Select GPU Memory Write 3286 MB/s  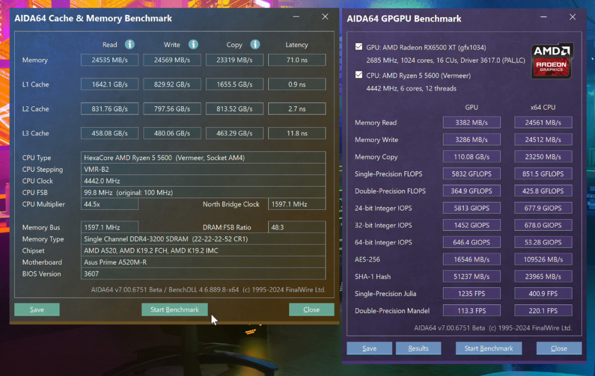472,139
